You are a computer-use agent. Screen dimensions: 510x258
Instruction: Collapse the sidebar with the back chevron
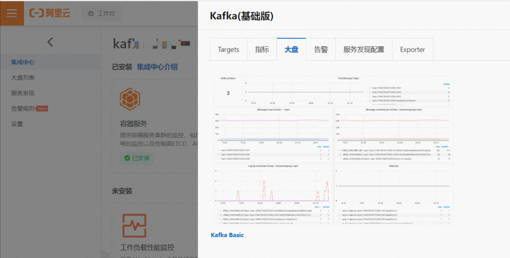click(x=50, y=42)
